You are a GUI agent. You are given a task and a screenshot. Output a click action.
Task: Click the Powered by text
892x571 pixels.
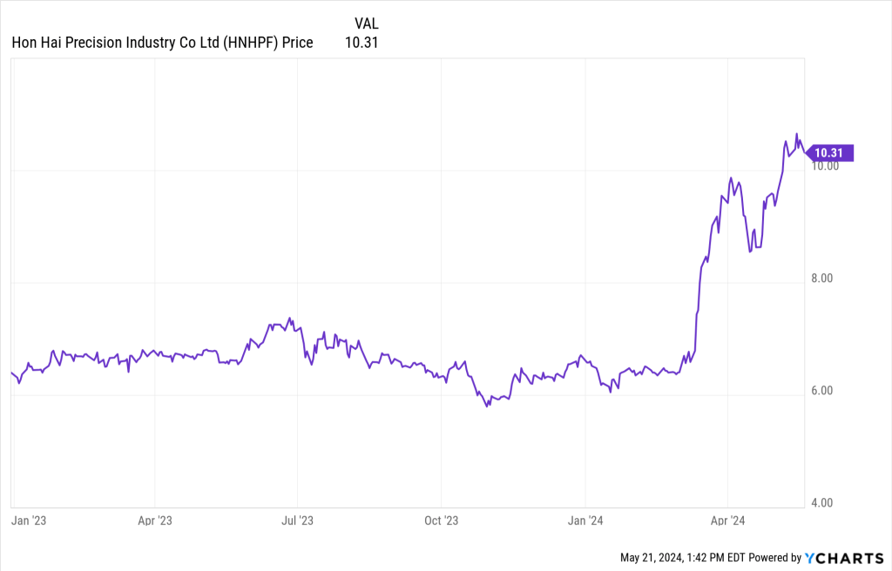774,557
